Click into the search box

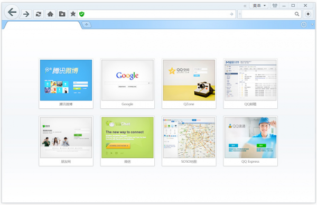pyautogui.click(x=267, y=14)
